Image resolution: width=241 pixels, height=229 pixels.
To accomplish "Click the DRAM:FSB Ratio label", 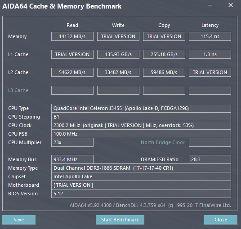I will point(160,159).
